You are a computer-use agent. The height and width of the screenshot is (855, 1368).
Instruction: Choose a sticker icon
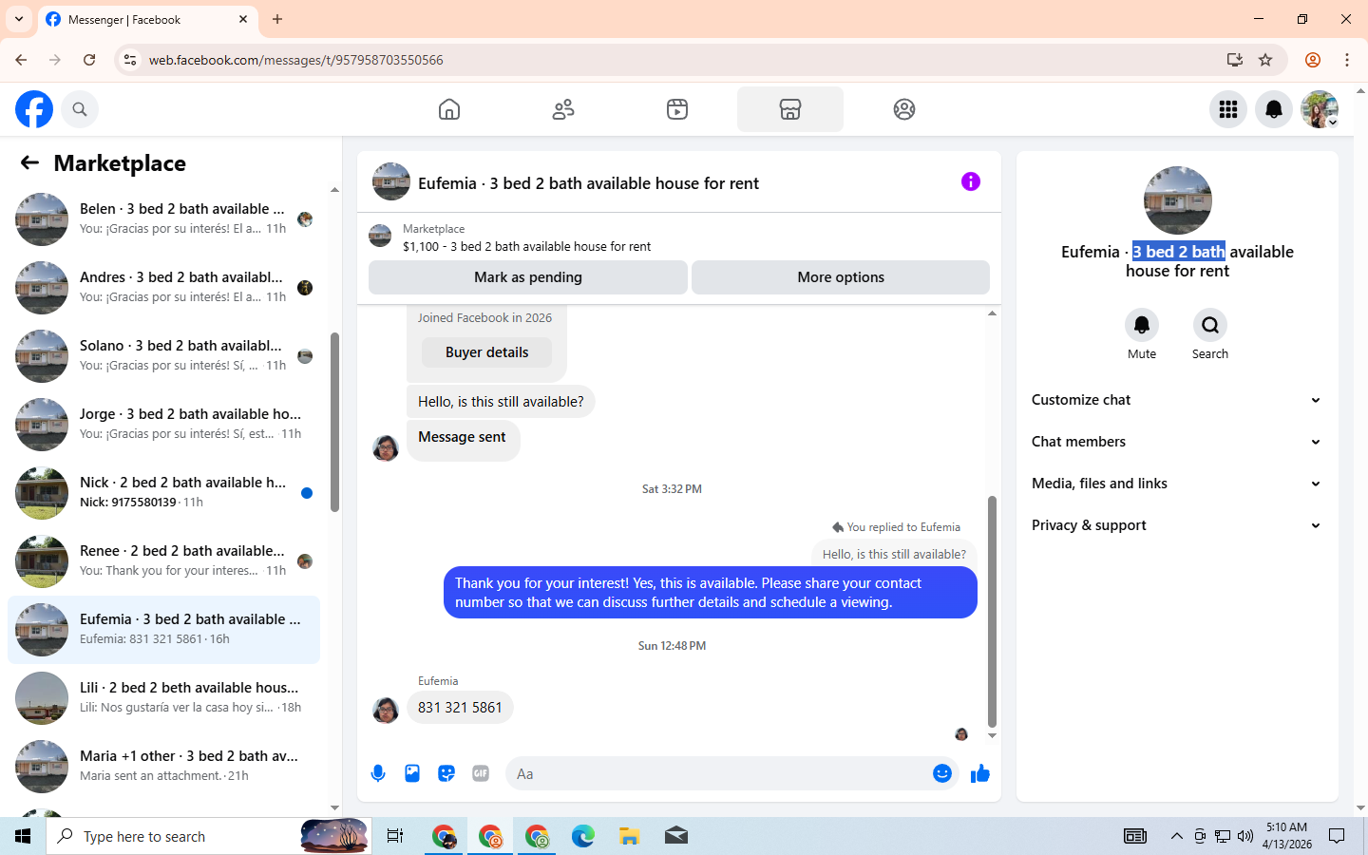click(x=446, y=773)
